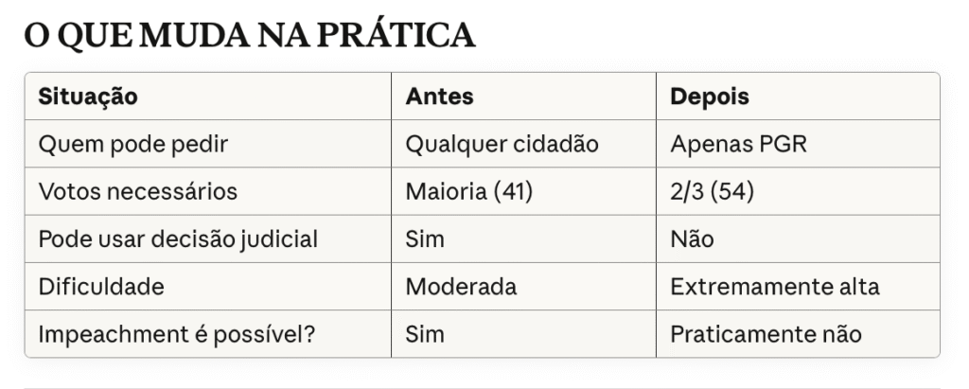Click the "Pode usar decisão judicial" cell
This screenshot has height=389, width=969.
(178, 239)
